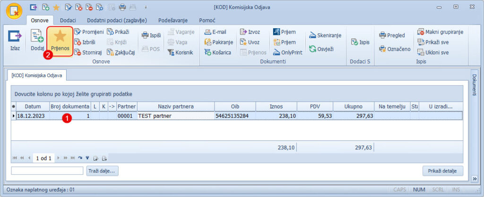Sort by the Datum column header

point(33,107)
